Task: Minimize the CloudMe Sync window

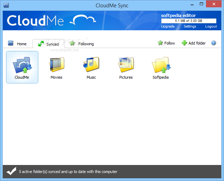Action: coord(192,4)
